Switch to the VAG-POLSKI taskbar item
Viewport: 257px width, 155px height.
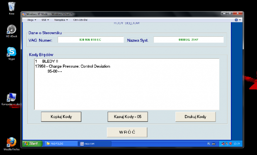point(61,144)
